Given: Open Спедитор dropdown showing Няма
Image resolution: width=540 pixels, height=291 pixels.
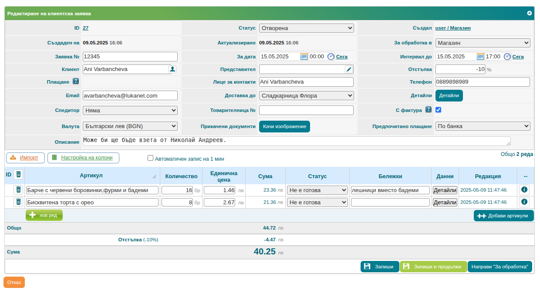Looking at the screenshot, I should click(130, 110).
